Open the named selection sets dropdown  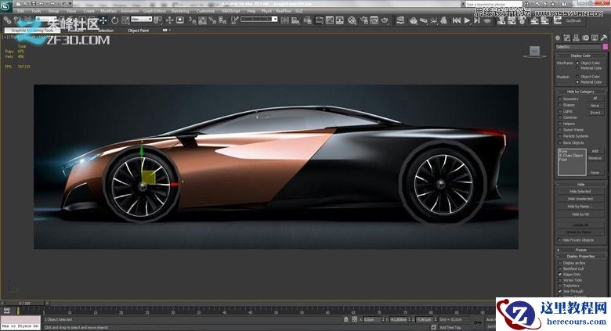258,19
